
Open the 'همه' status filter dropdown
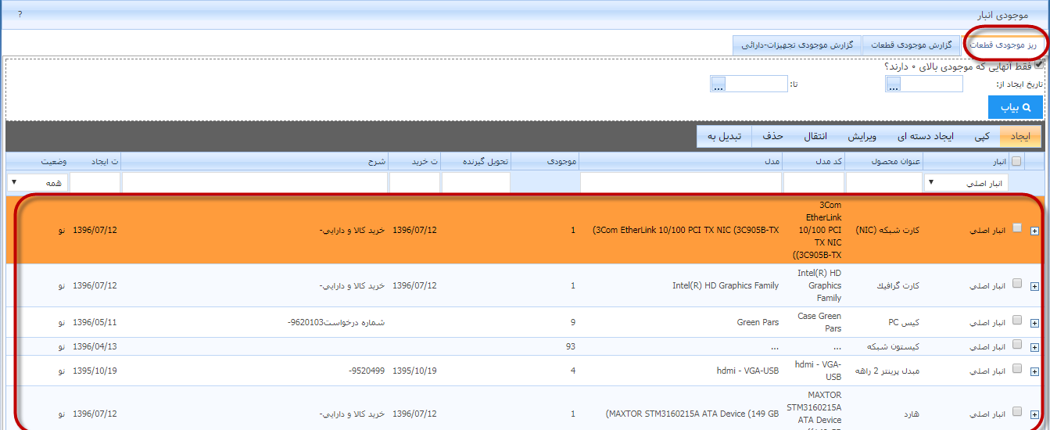[38, 182]
